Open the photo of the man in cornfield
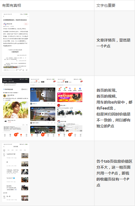The height and width of the screenshot is (206, 135). 16,110
